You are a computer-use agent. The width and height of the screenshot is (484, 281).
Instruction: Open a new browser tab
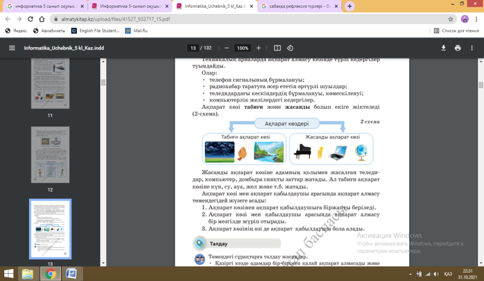[349, 6]
